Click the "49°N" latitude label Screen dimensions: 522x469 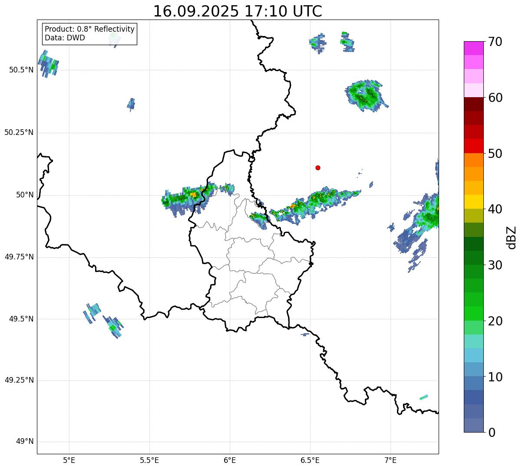pos(25,442)
